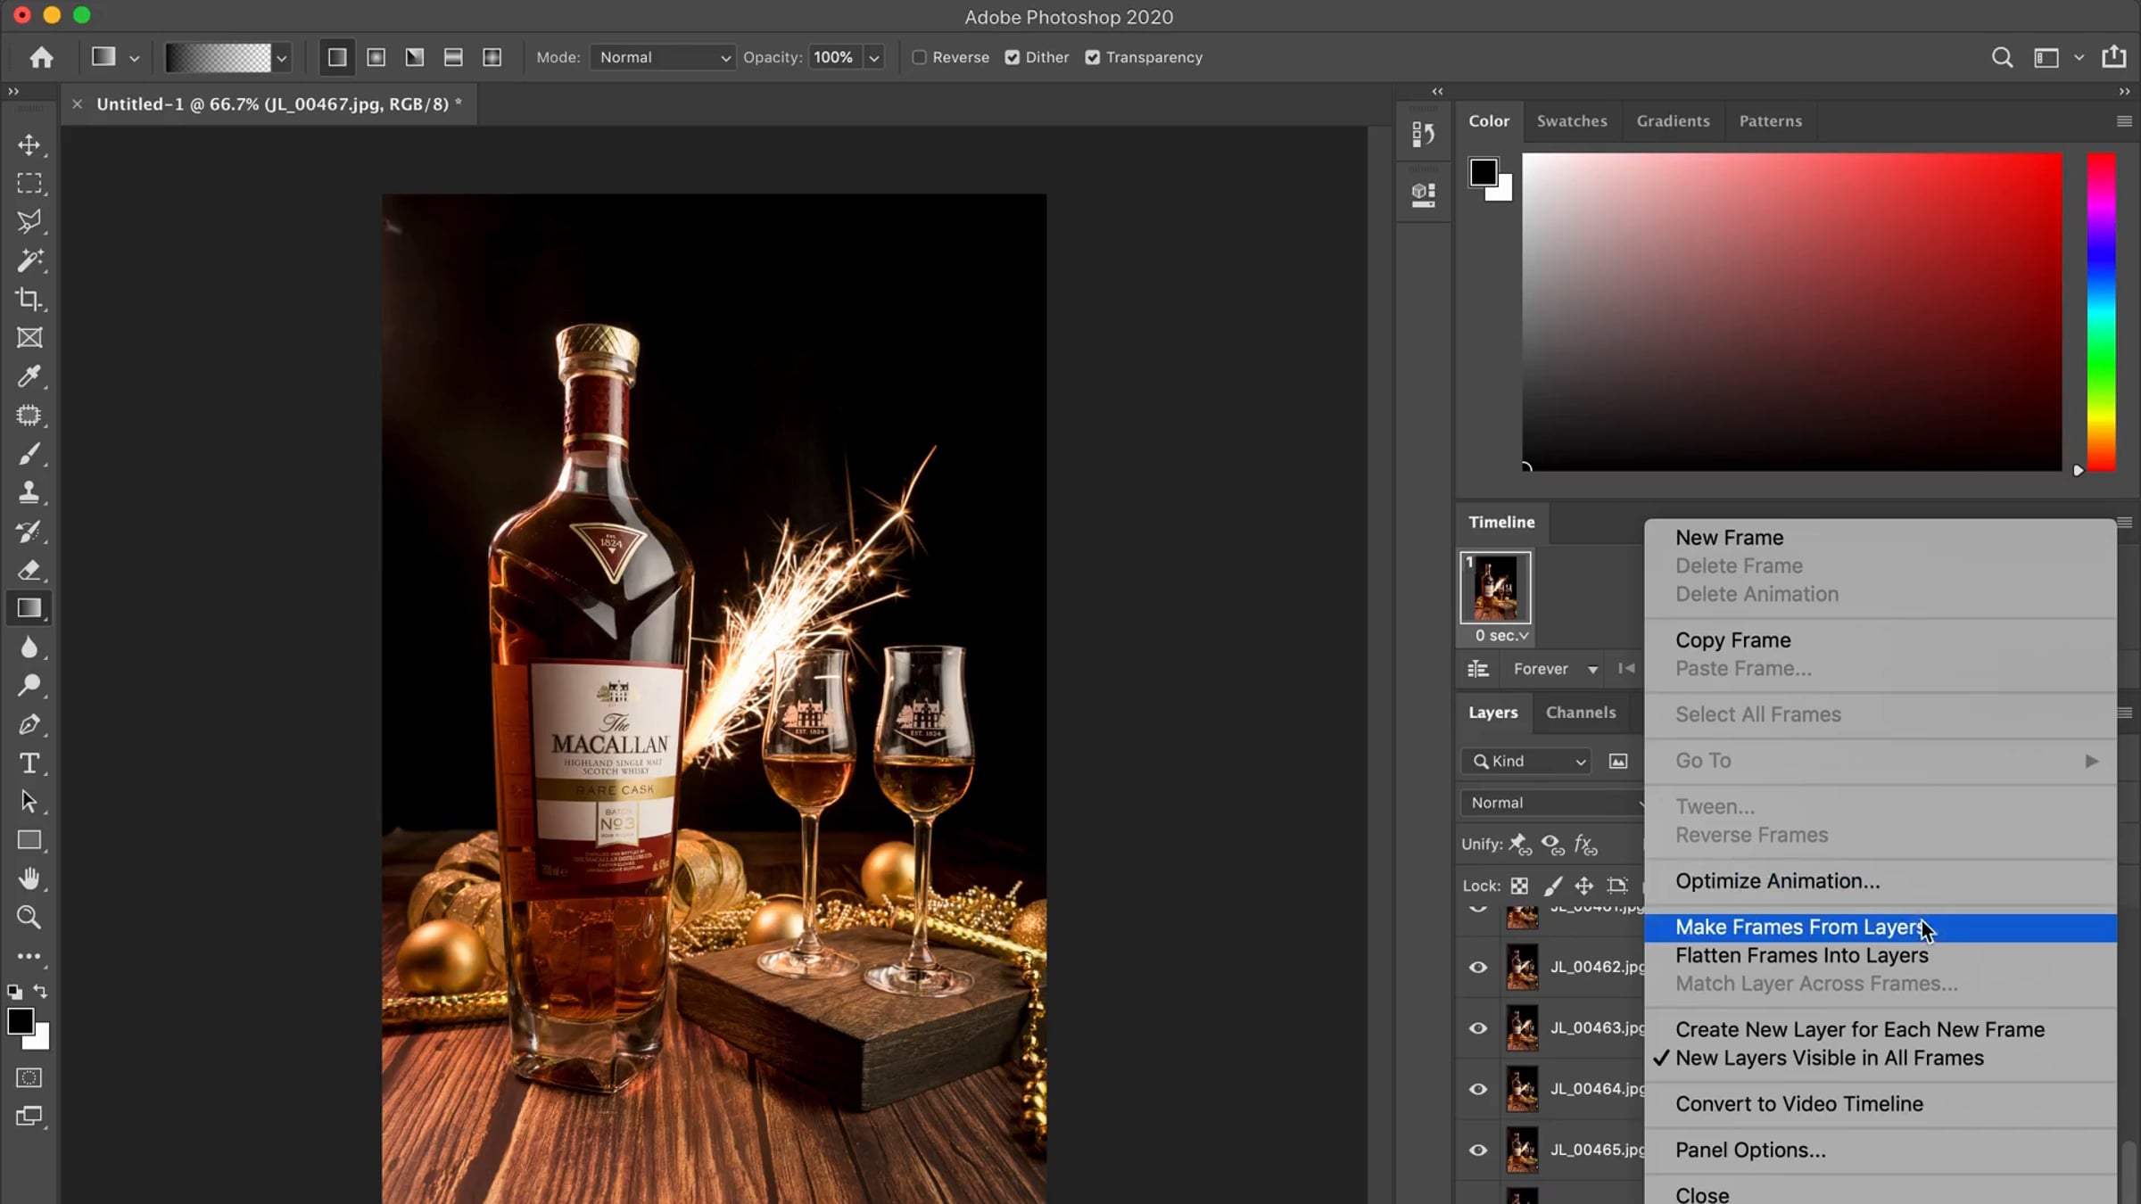Disable the Dither checkbox
2141x1204 pixels.
(x=1013, y=57)
